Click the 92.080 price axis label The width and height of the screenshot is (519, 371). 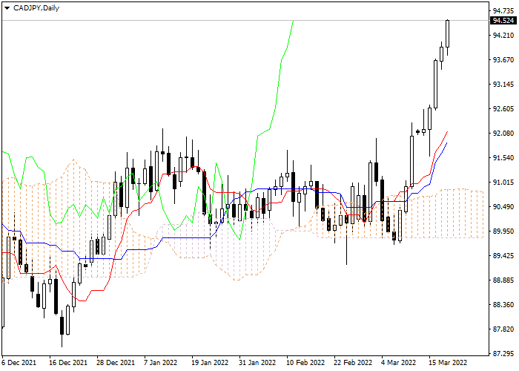pos(503,134)
